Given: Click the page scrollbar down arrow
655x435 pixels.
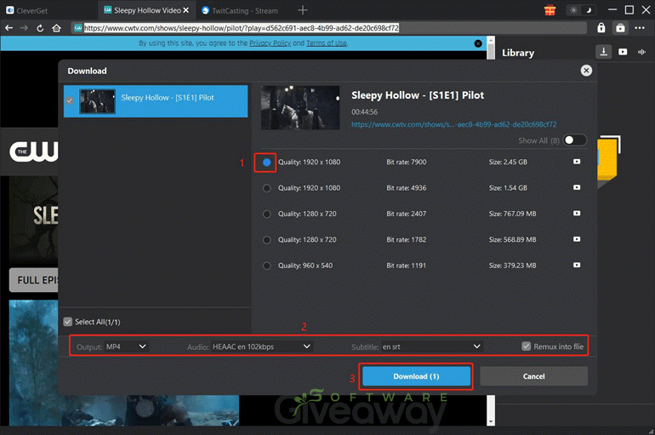Looking at the screenshot, I should tap(491, 421).
